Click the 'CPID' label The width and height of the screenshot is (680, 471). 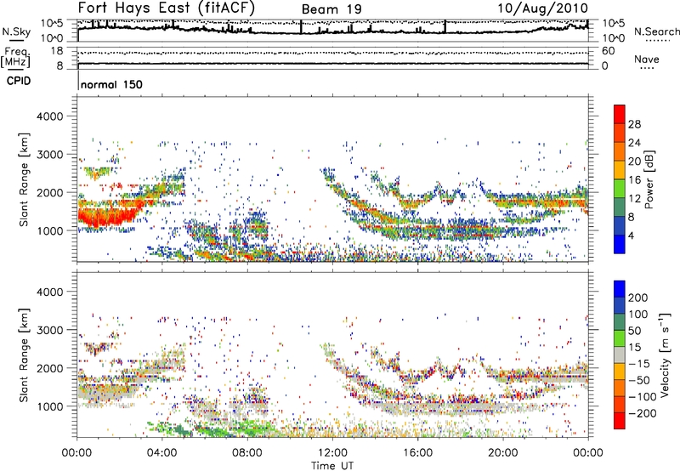19,81
